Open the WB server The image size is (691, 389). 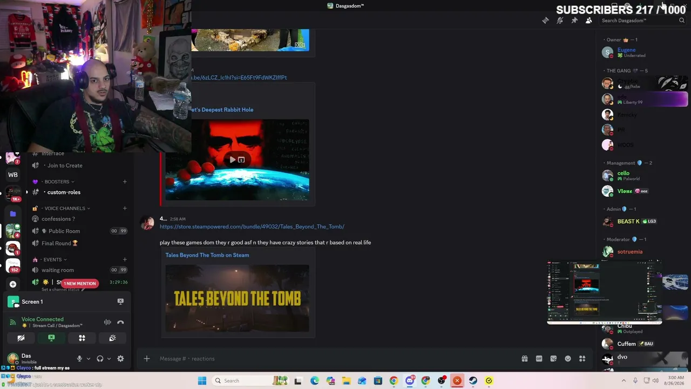tap(13, 175)
